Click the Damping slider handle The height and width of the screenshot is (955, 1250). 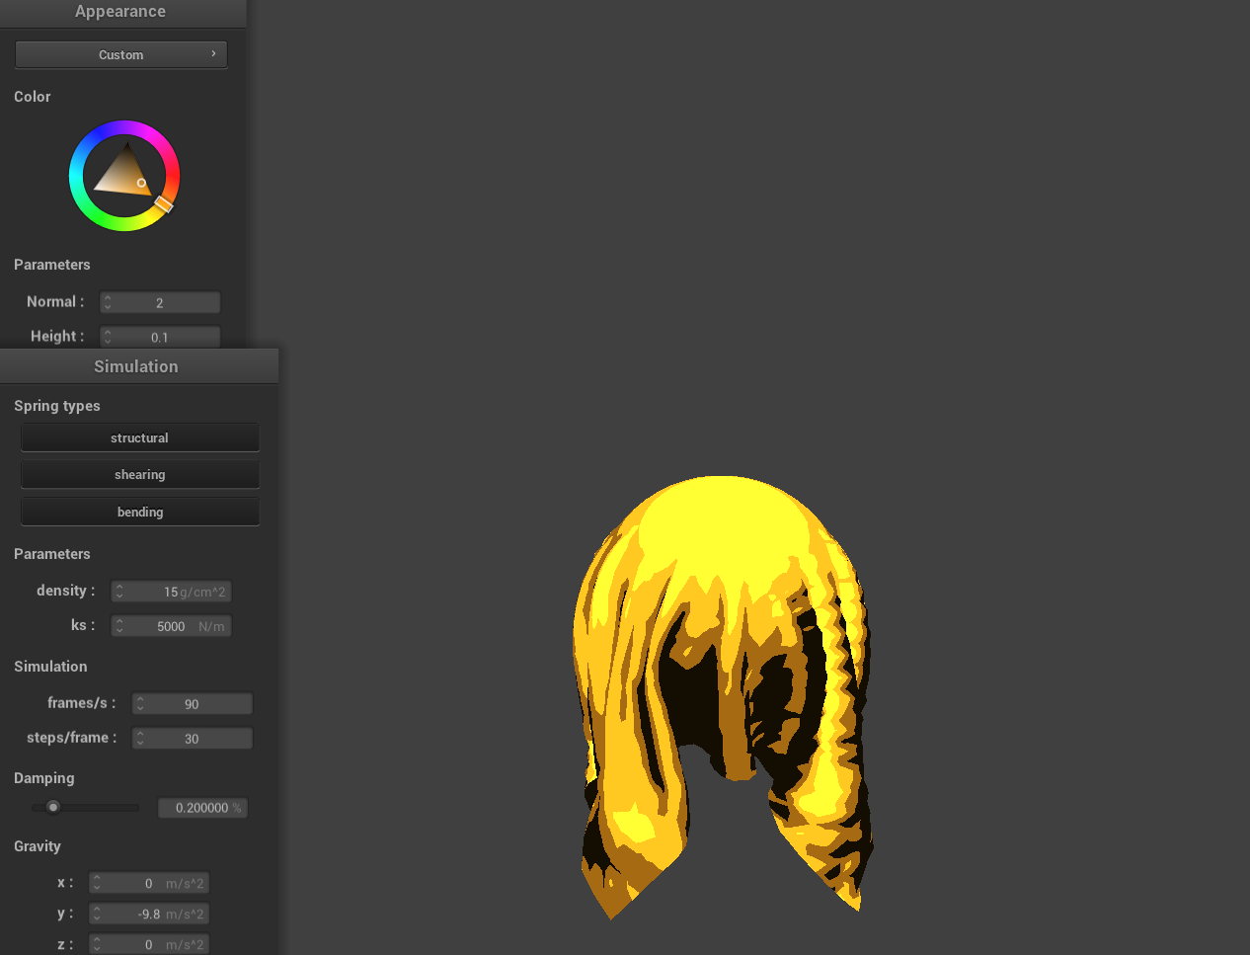(53, 807)
